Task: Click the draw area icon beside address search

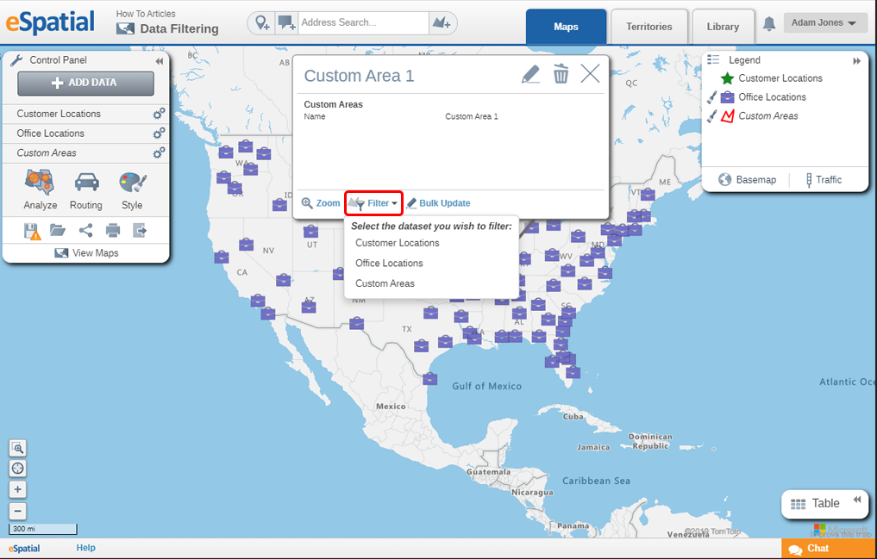Action: (x=441, y=23)
